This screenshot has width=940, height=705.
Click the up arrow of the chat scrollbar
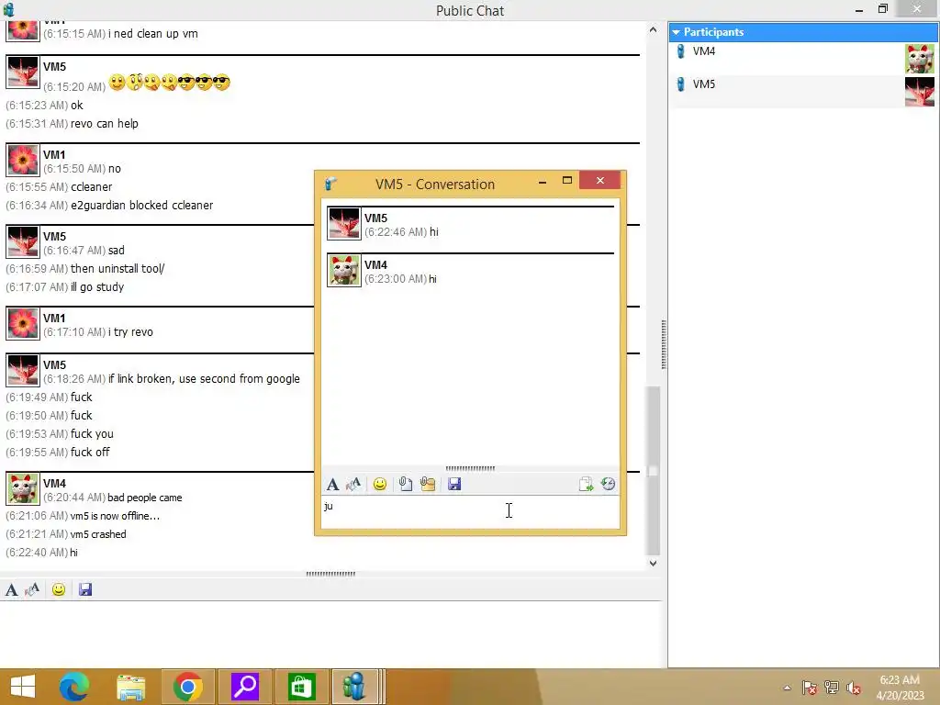pyautogui.click(x=653, y=29)
